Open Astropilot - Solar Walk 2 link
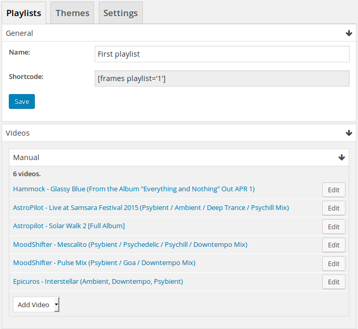 pyautogui.click(x=69, y=226)
